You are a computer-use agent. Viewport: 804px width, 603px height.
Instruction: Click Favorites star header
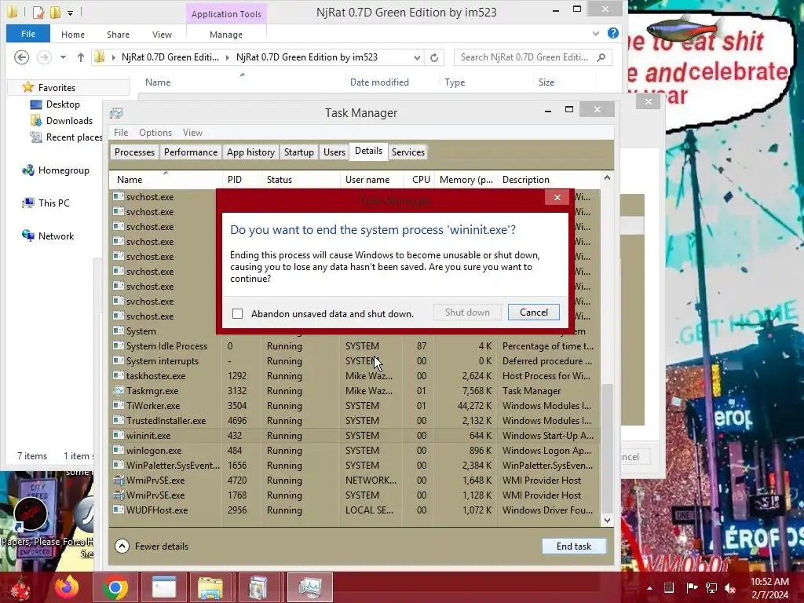pyautogui.click(x=49, y=88)
